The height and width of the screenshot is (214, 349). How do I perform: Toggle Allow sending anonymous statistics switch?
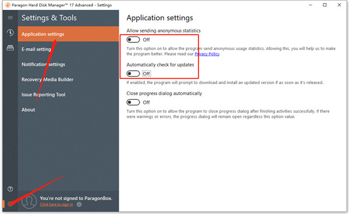point(133,39)
